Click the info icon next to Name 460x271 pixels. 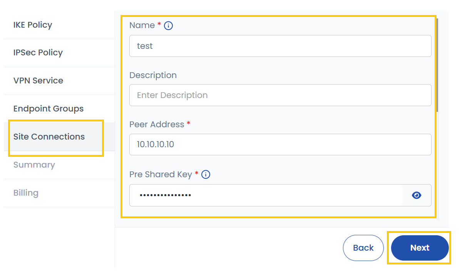(169, 26)
